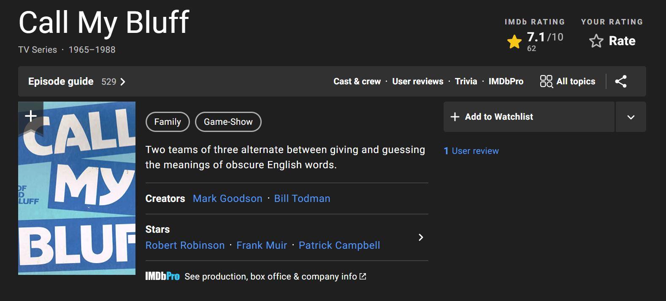
Task: Open the 1 User review link
Action: pos(471,151)
